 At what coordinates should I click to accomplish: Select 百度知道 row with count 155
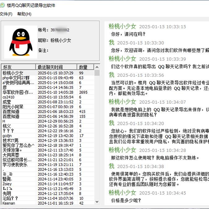48,116
